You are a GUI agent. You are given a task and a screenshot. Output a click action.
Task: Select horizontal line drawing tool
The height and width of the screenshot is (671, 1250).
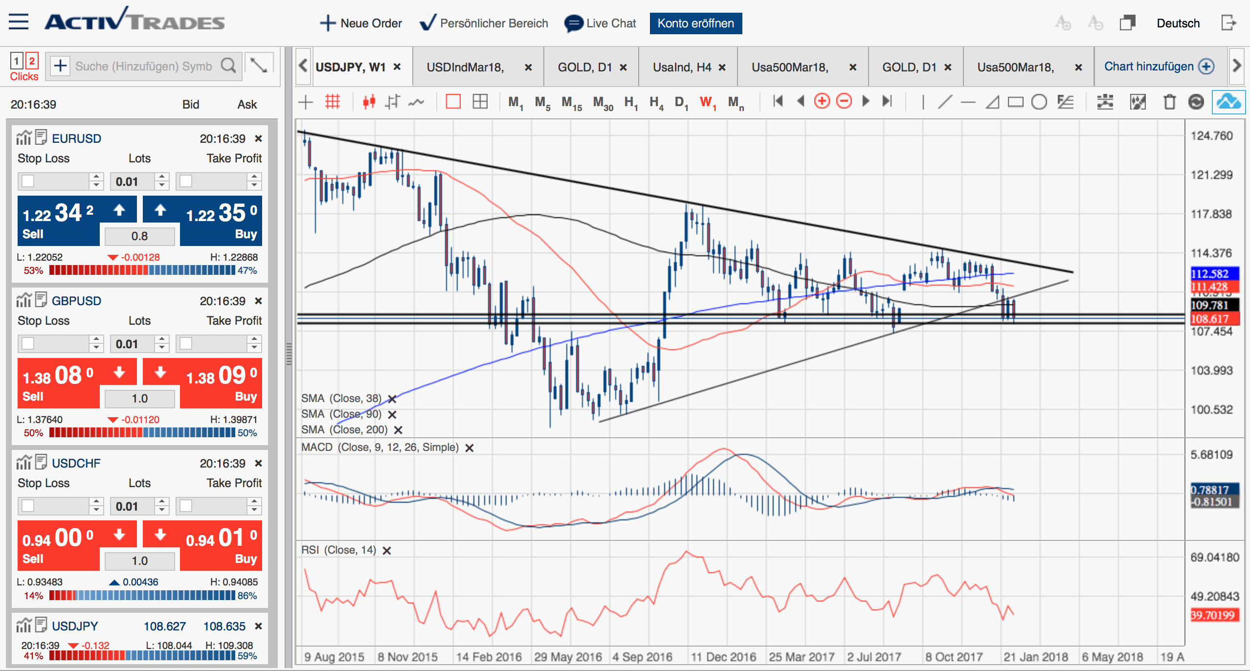pyautogui.click(x=968, y=102)
